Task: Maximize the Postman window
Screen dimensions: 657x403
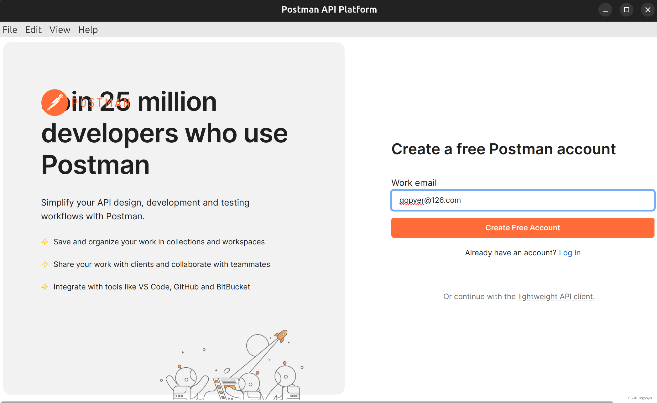Action: coord(626,10)
